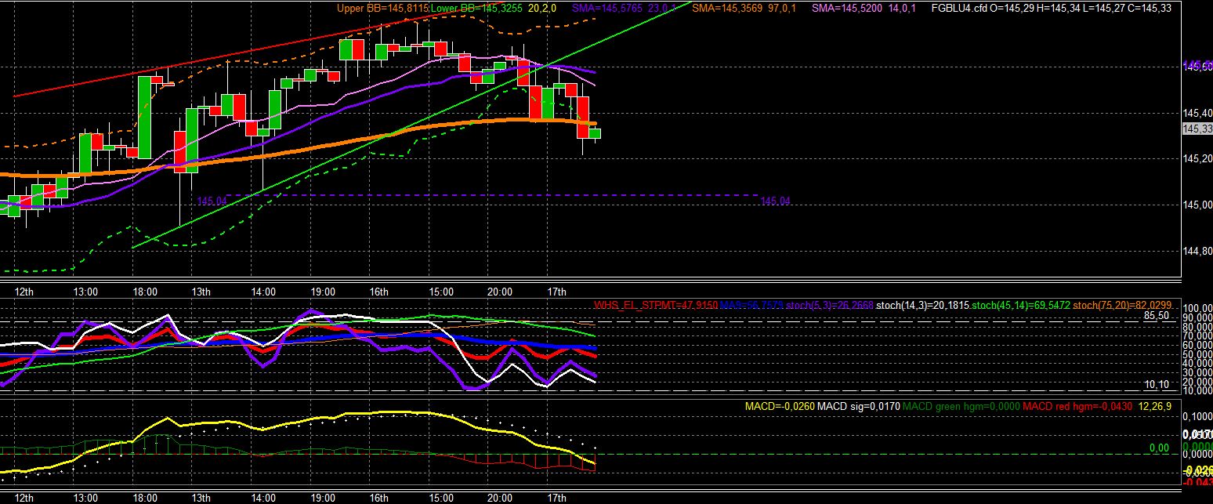Click the 10,10 oversold level label
1213x504 pixels.
pyautogui.click(x=1157, y=385)
